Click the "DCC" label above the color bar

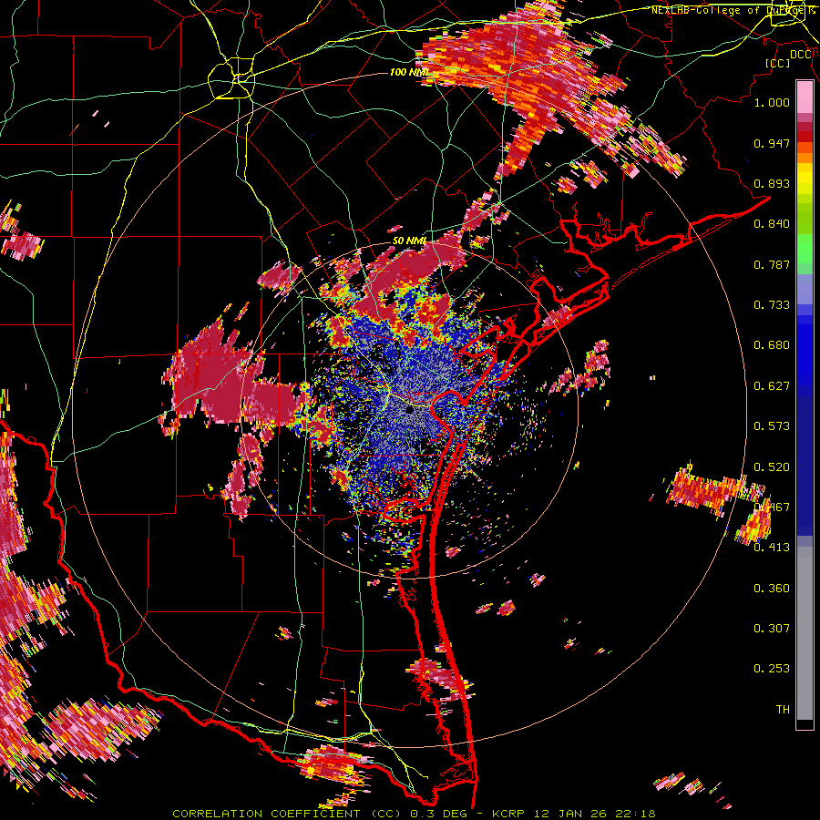(801, 55)
